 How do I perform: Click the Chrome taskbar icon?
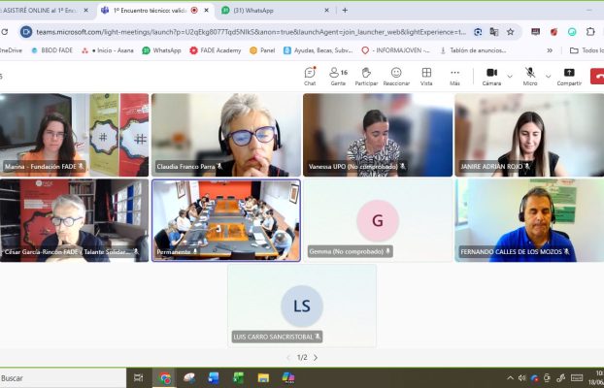[165, 378]
